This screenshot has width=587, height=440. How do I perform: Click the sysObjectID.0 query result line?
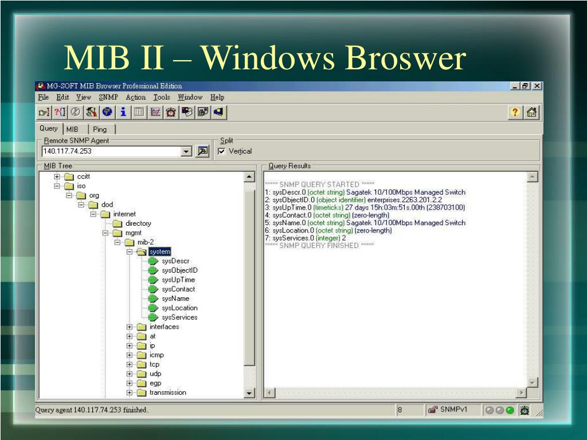353,200
